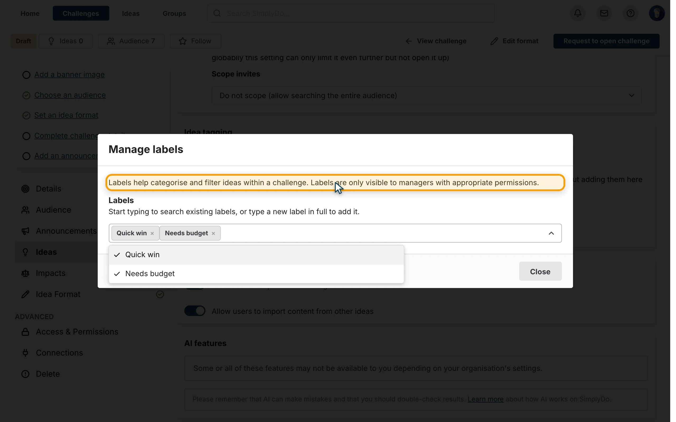Viewport: 676px width, 422px height.
Task: Close the Manage labels dialog
Action: 540,271
